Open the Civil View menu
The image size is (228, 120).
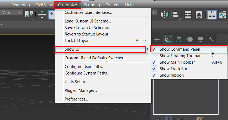coord(44,5)
